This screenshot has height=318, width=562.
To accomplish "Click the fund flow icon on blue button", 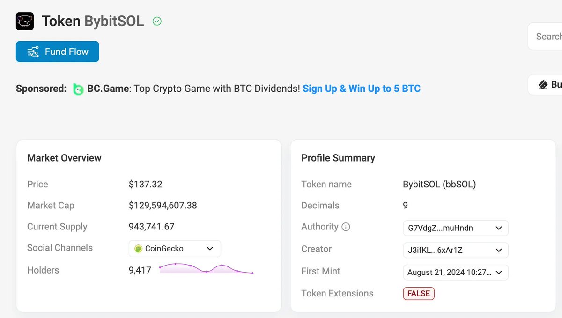I will click(x=33, y=52).
